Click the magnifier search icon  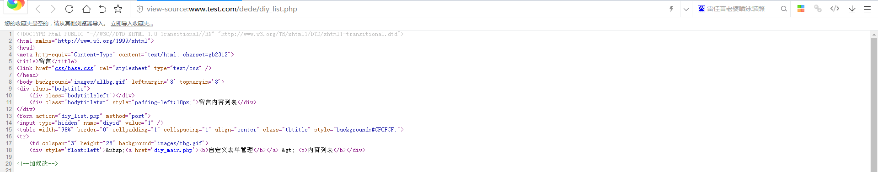(x=784, y=9)
